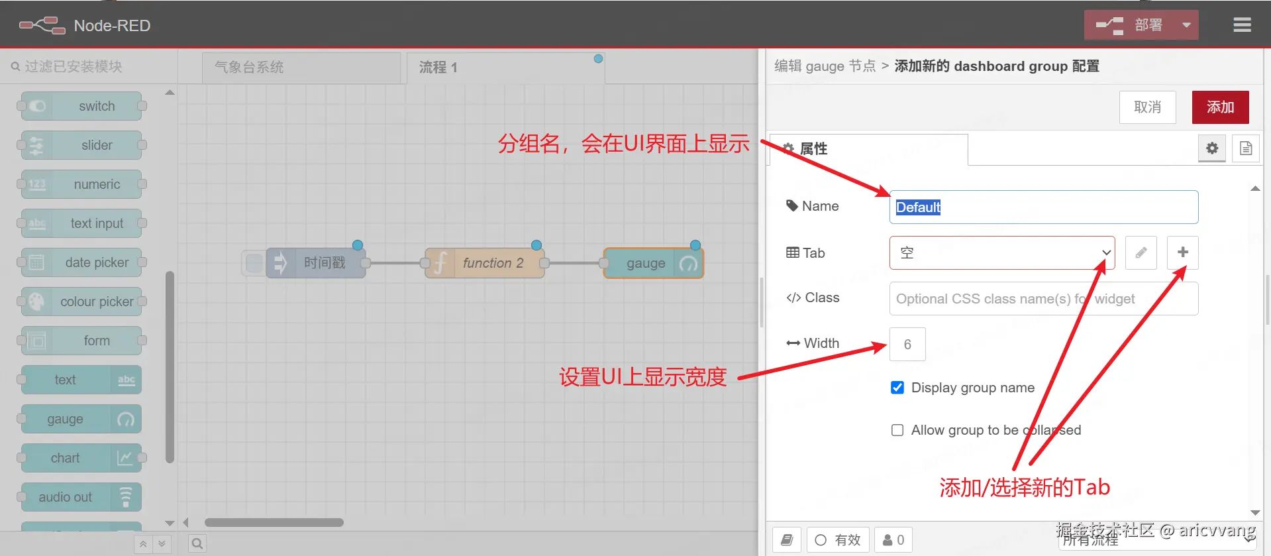Open the Node-RED hamburger main menu
This screenshot has height=556, width=1271.
pyautogui.click(x=1242, y=25)
